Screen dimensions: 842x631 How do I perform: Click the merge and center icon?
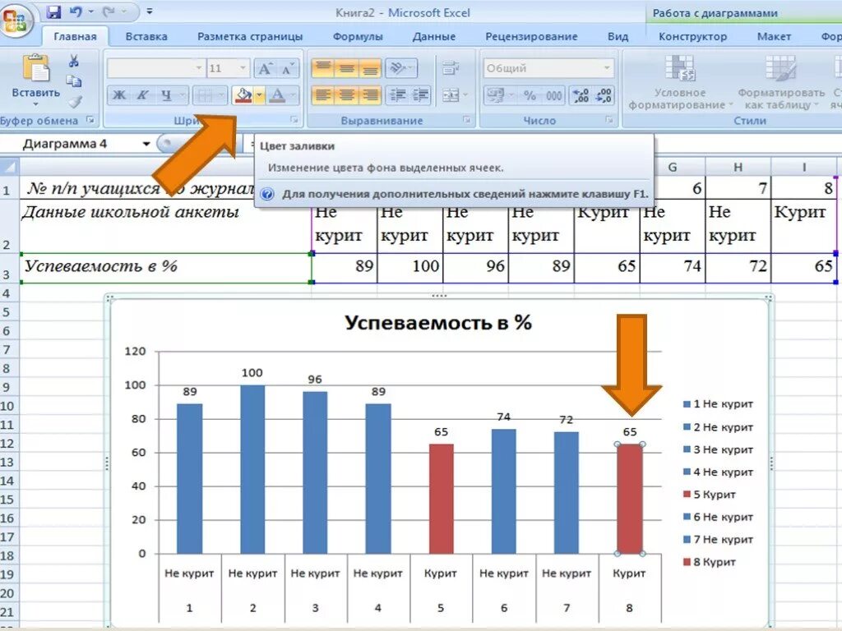[x=451, y=95]
